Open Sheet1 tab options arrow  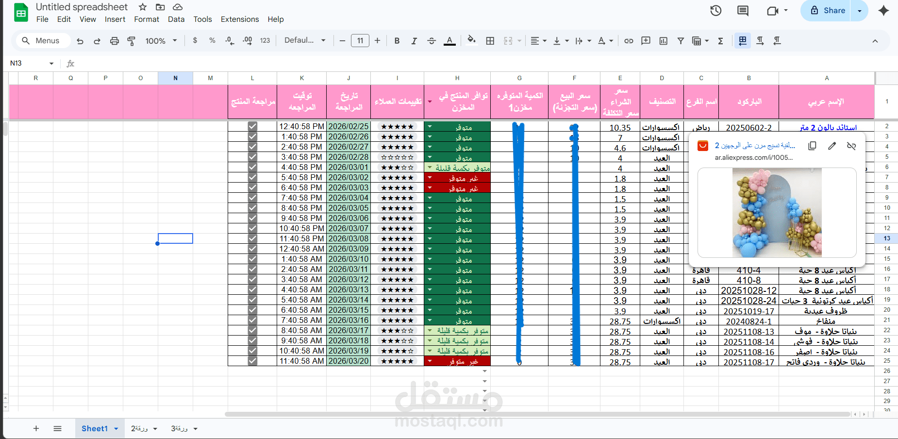tap(116, 429)
